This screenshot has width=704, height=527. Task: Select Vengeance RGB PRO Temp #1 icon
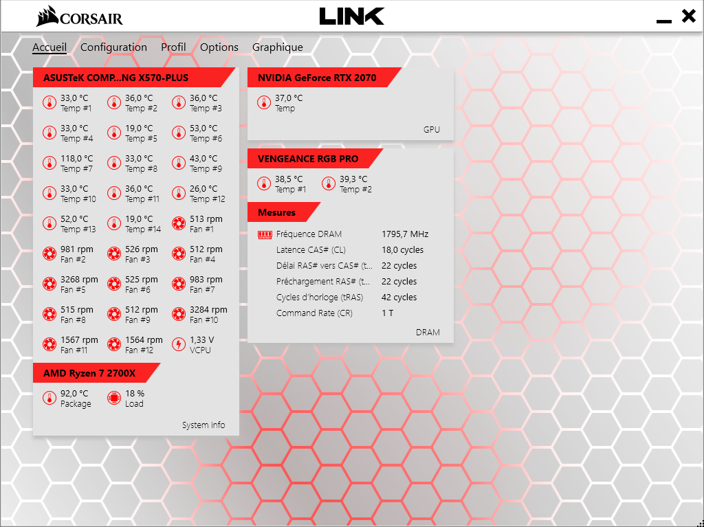pos(264,183)
